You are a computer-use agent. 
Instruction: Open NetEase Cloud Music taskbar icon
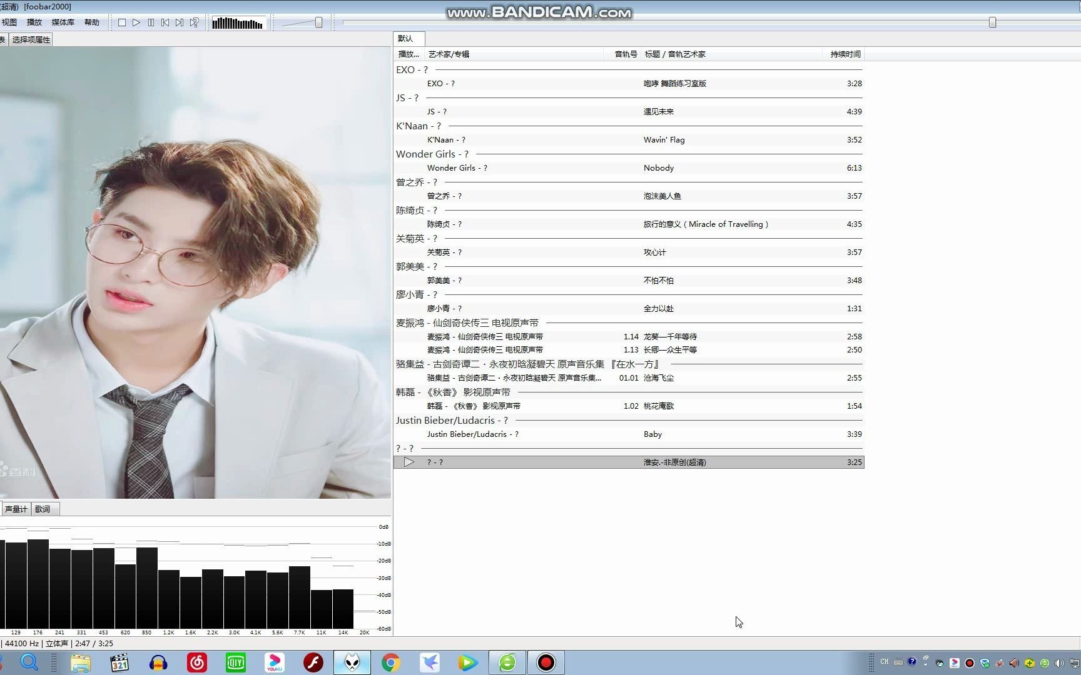[197, 662]
